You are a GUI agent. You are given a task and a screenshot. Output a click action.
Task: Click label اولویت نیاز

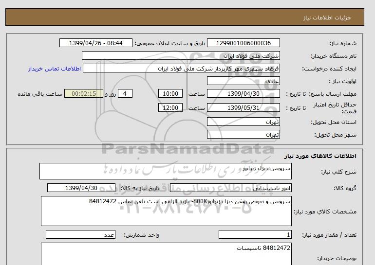tap(343, 81)
